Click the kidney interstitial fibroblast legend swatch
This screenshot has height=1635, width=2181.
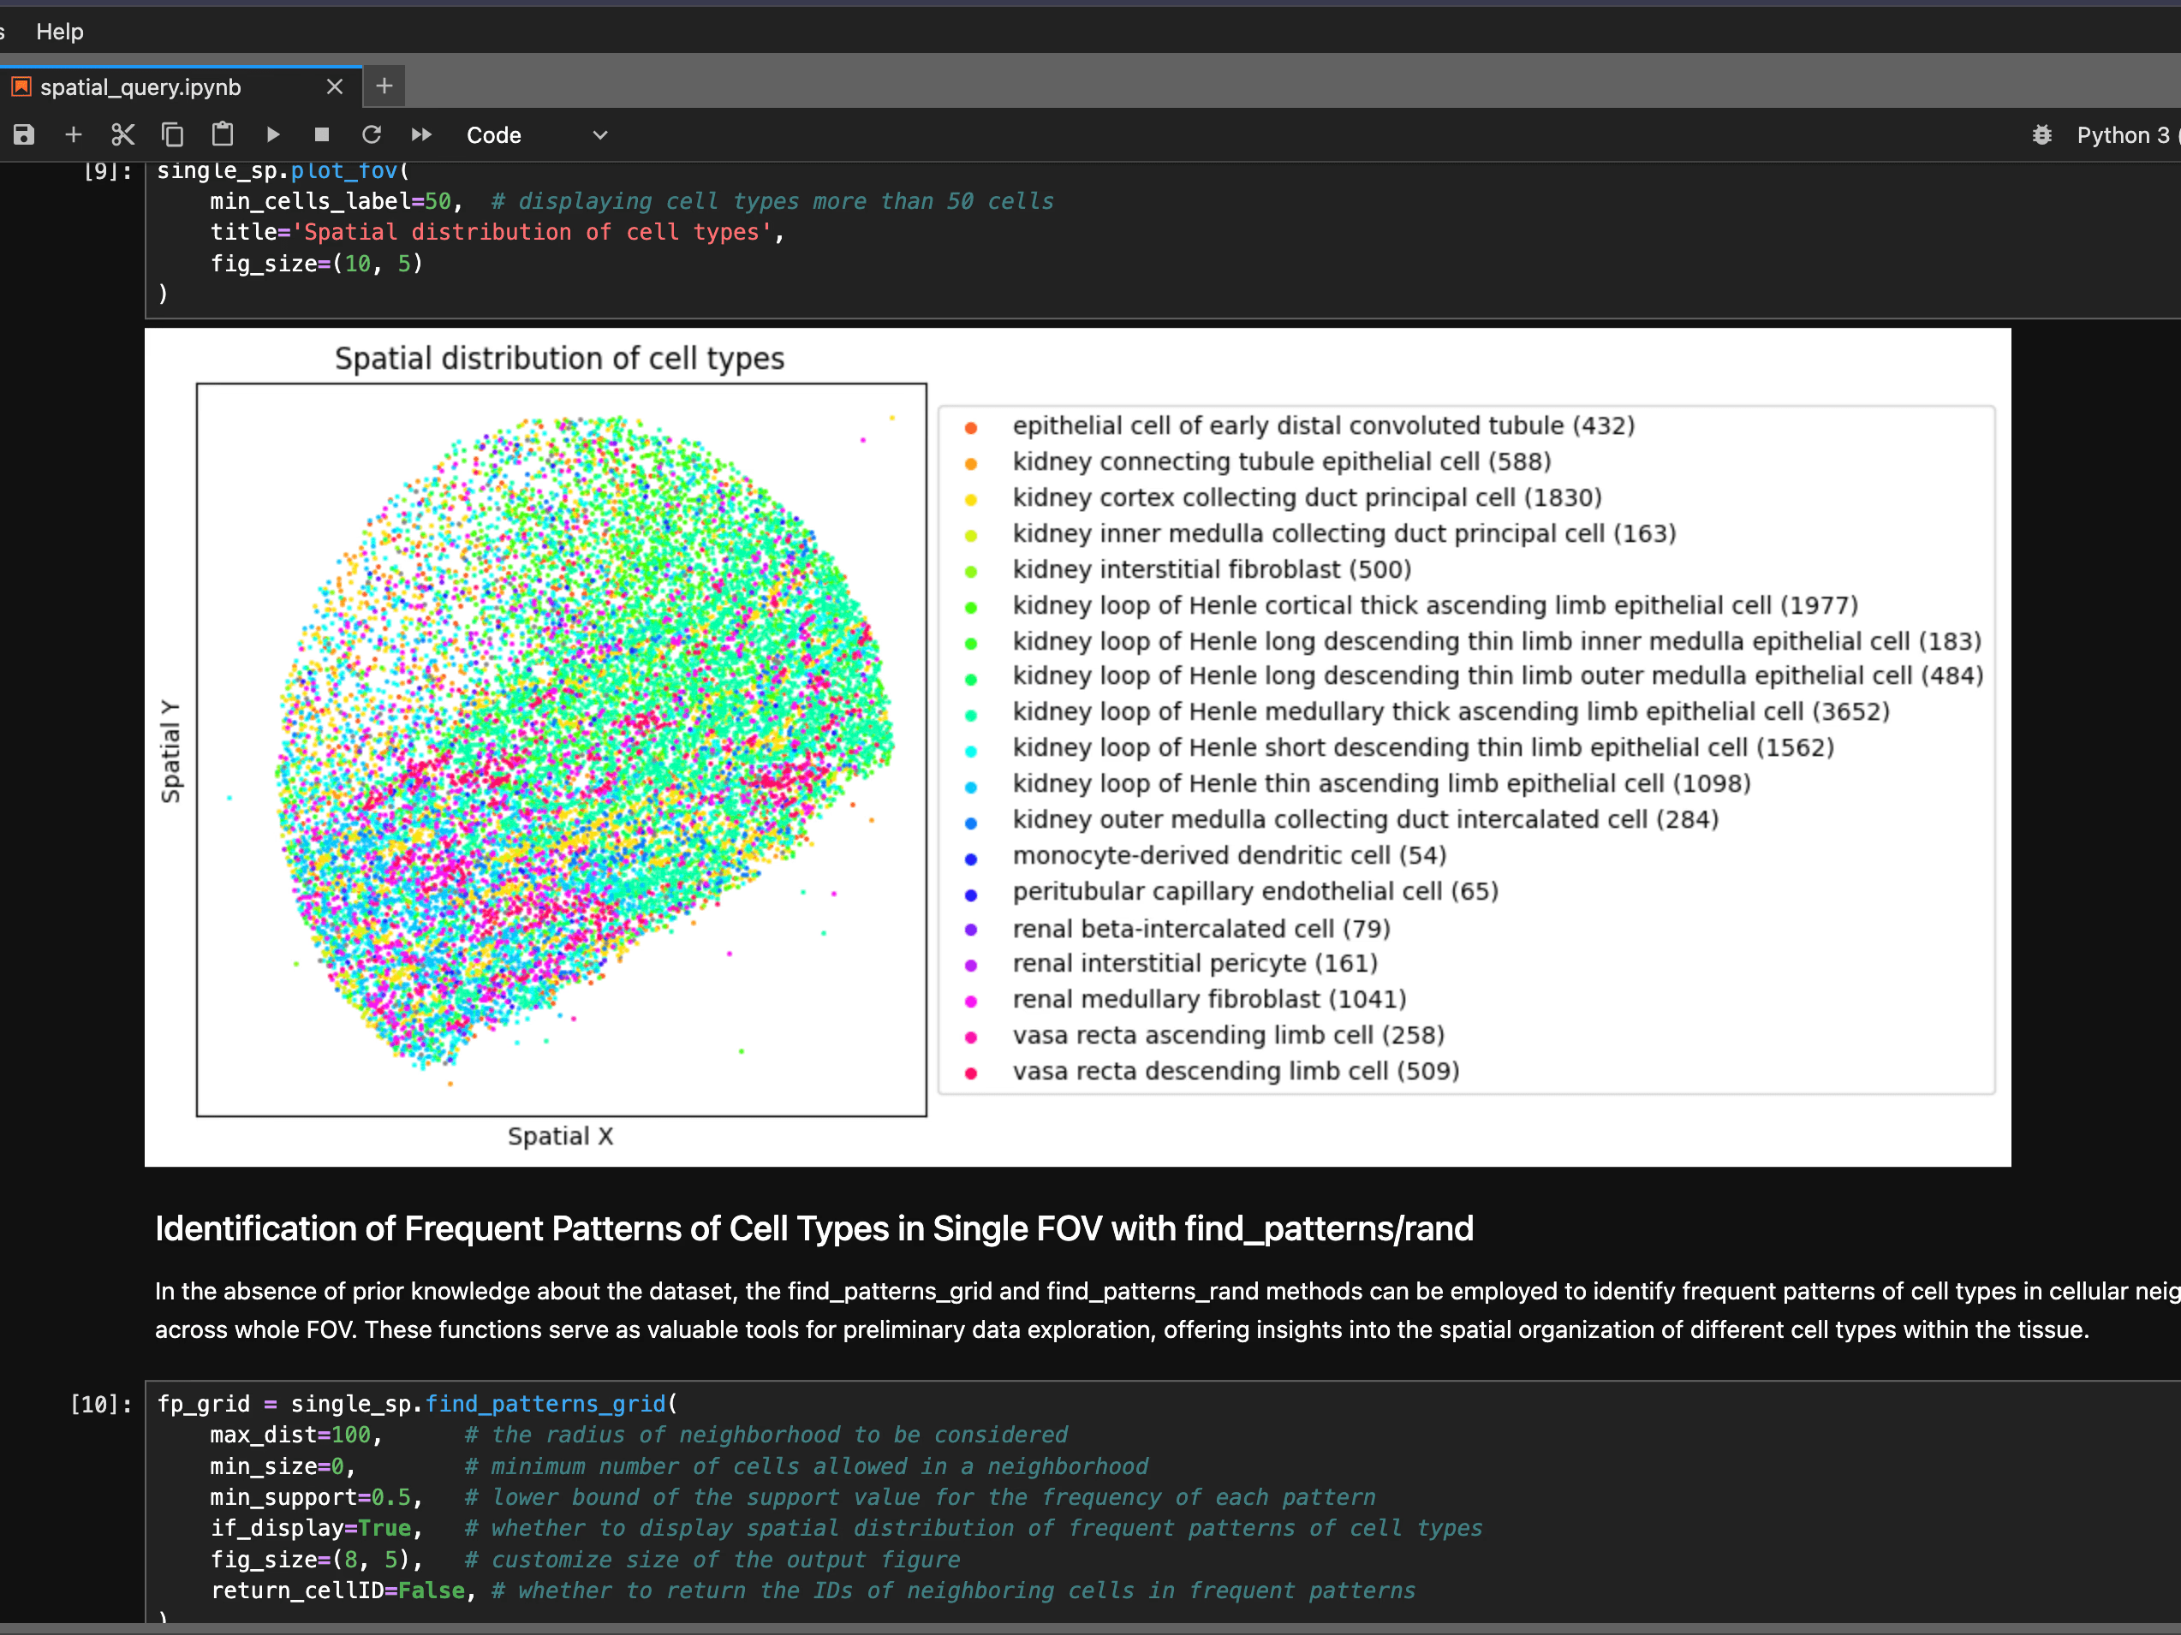point(971,572)
